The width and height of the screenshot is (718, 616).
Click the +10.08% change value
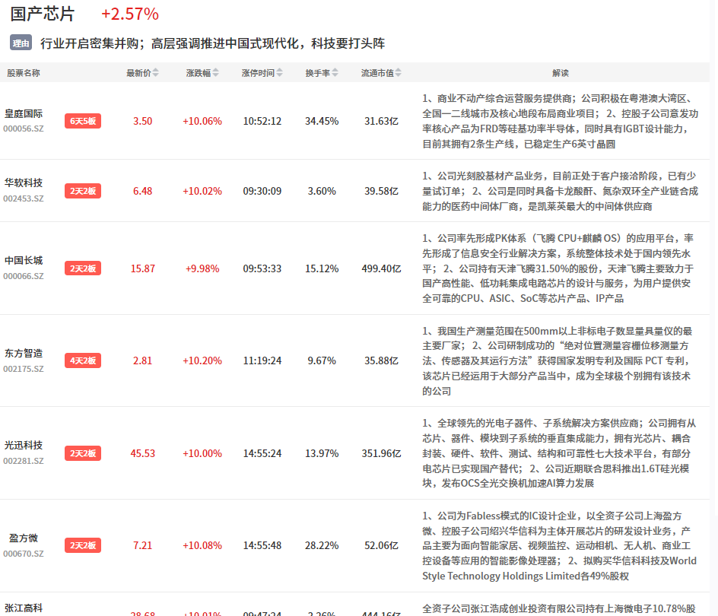click(202, 545)
